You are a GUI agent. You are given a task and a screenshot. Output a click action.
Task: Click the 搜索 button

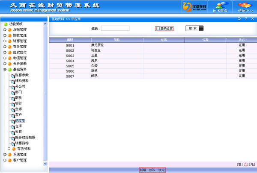[194, 28]
